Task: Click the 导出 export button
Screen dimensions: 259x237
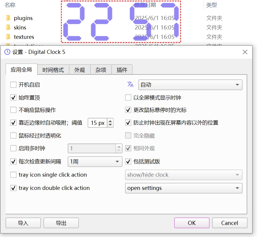Action: 61,223
